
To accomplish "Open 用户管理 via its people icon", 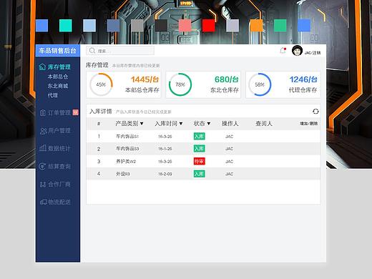I will [x=43, y=131].
